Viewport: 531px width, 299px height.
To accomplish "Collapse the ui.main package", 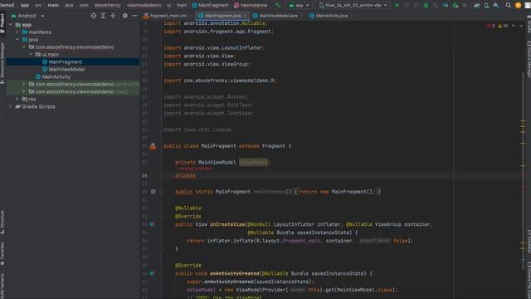I will pyautogui.click(x=31, y=54).
